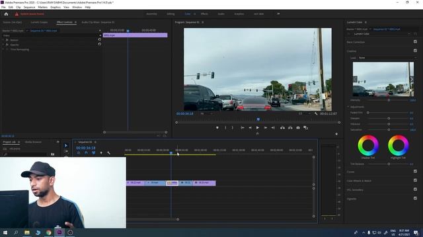
Task: Click the Intensity slider handle
Action: 389,100
